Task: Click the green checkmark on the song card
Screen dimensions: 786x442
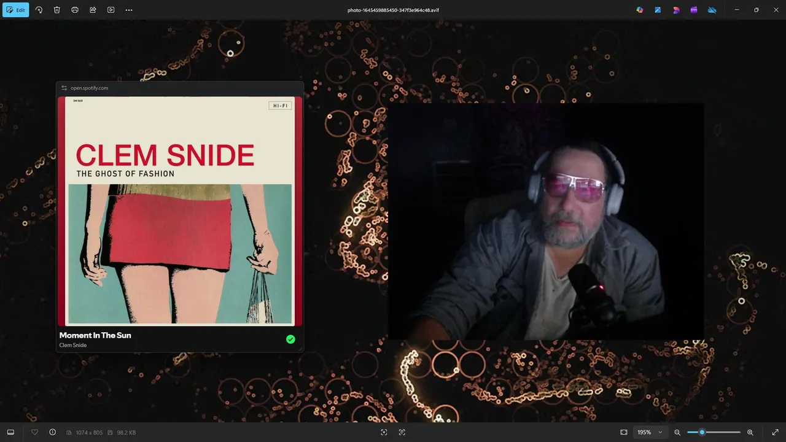Action: tap(290, 339)
